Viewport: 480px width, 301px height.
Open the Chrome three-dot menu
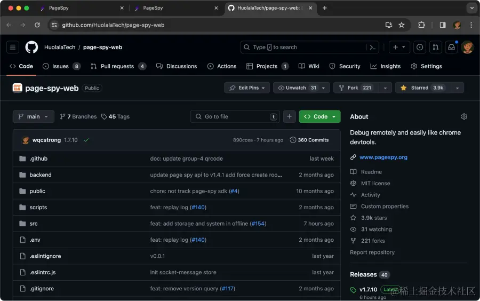pyautogui.click(x=471, y=25)
